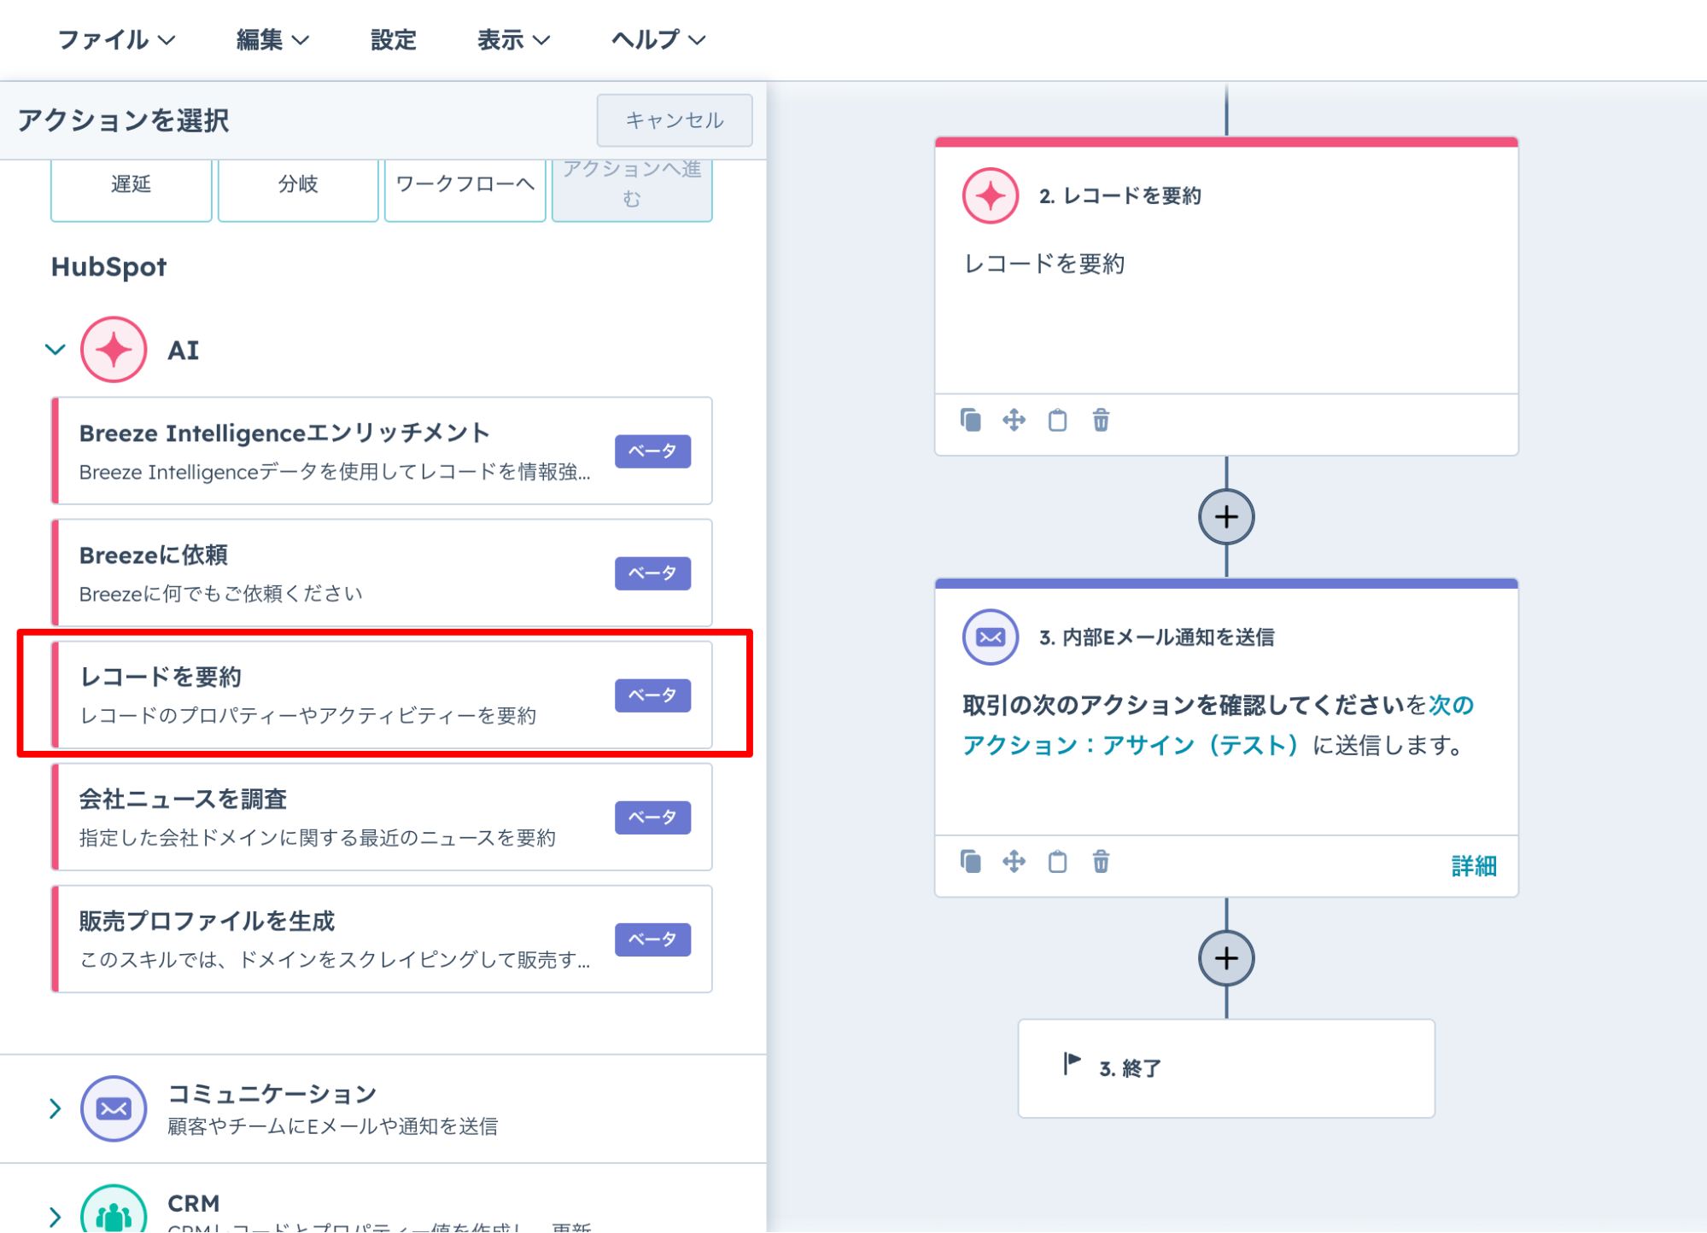Image resolution: width=1707 pixels, height=1233 pixels.
Task: Click envelope icon on step 3 card
Action: 991,637
